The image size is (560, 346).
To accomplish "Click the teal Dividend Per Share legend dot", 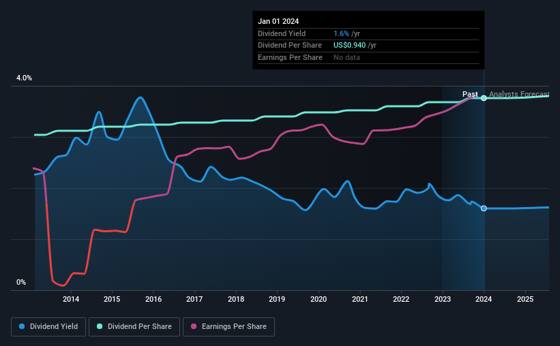I will click(100, 326).
